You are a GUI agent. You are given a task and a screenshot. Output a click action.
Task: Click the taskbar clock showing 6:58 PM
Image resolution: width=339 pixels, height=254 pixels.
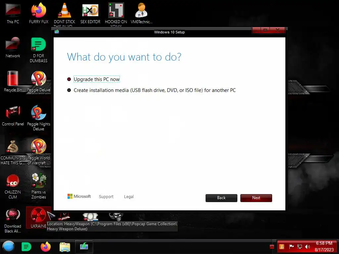[x=324, y=246]
